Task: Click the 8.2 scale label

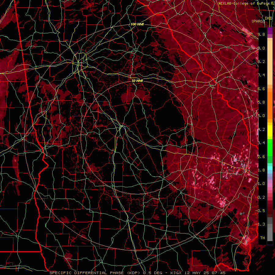Action: (x=261, y=61)
